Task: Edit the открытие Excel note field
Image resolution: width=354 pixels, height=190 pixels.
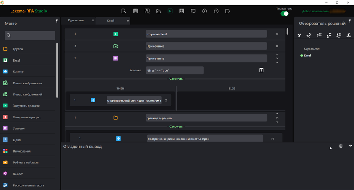Action: click(x=206, y=34)
